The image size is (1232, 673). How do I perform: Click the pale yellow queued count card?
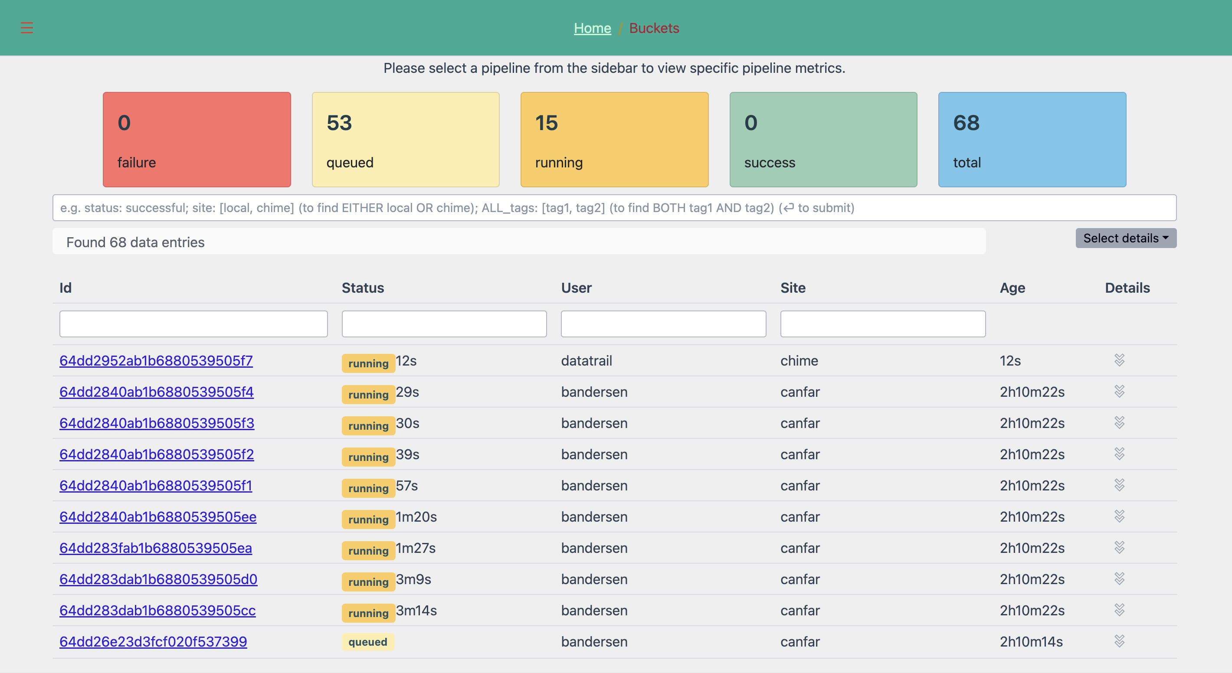tap(406, 140)
